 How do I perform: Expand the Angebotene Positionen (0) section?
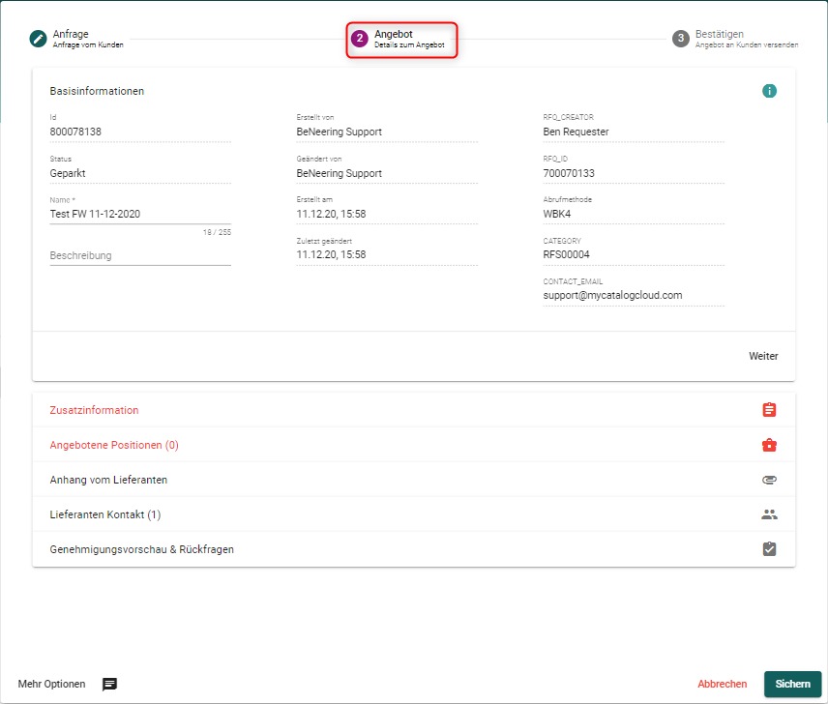coord(114,445)
